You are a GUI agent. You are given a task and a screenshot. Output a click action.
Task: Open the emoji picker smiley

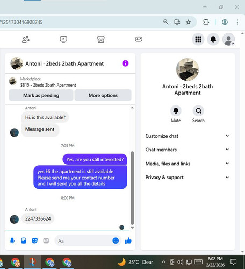116,240
